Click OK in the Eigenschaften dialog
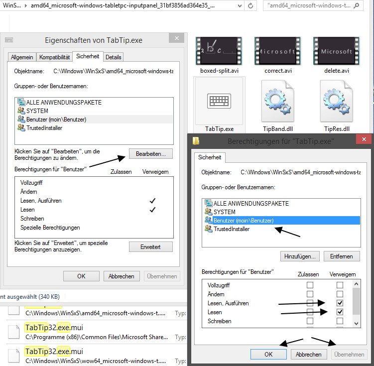 click(81, 276)
